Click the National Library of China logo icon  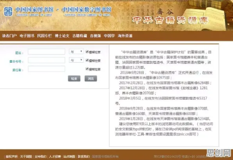8,11
